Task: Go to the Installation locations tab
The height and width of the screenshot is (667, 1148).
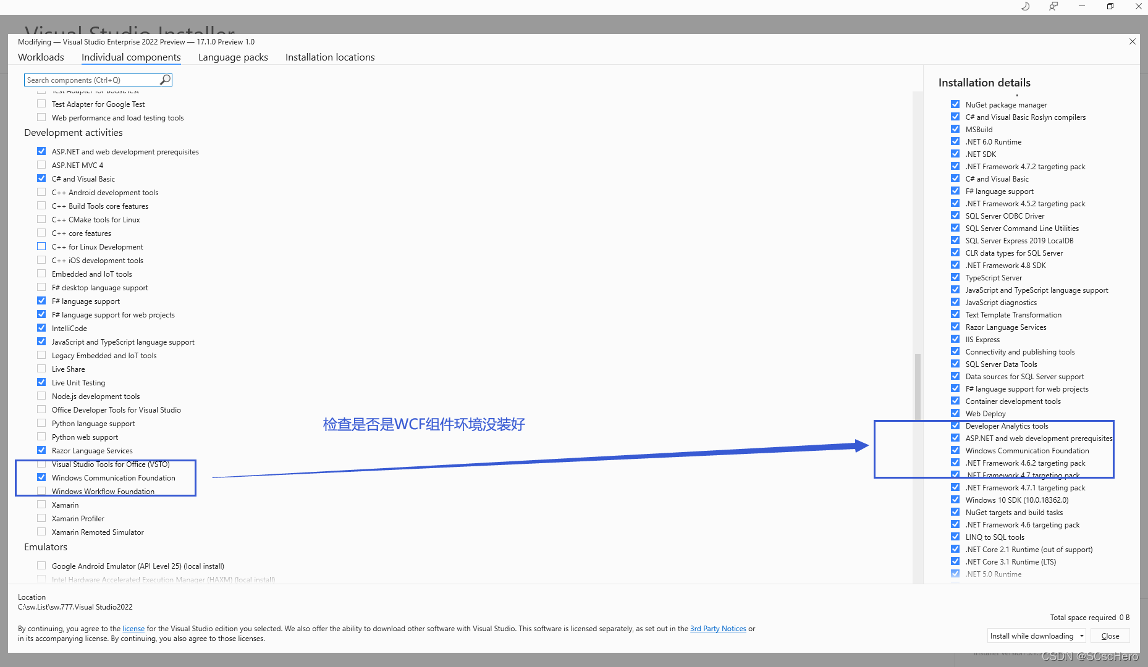Action: tap(330, 57)
